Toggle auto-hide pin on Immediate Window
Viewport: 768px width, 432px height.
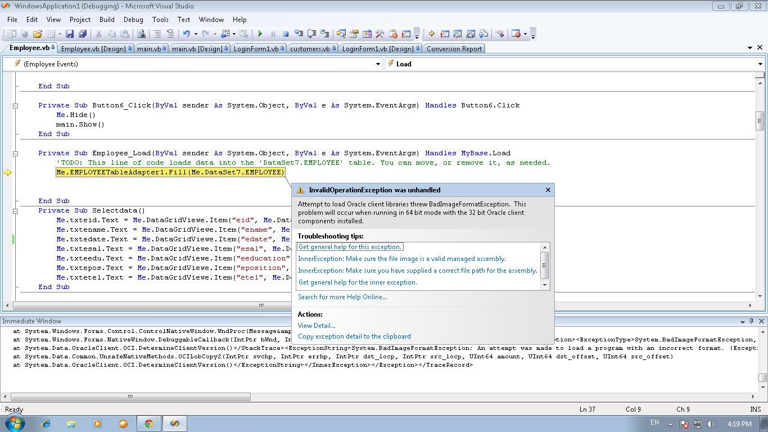point(751,321)
